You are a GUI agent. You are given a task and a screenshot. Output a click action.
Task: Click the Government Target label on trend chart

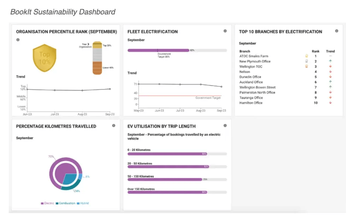coord(208,98)
